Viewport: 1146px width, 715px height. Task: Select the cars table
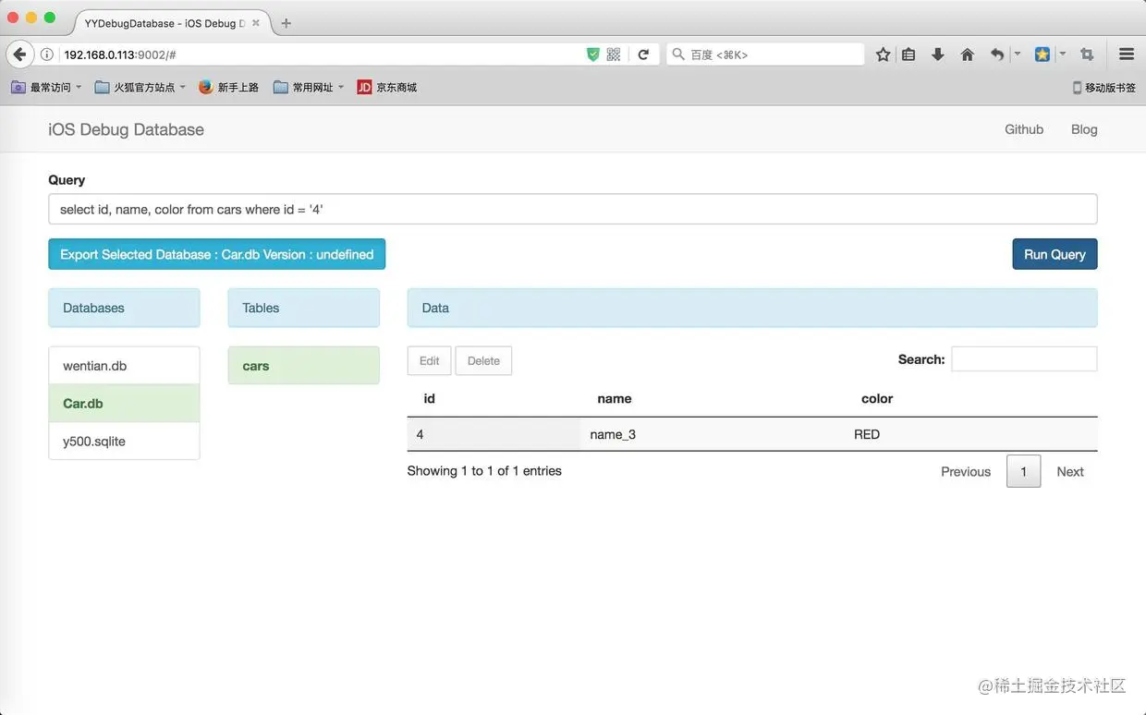click(x=303, y=366)
